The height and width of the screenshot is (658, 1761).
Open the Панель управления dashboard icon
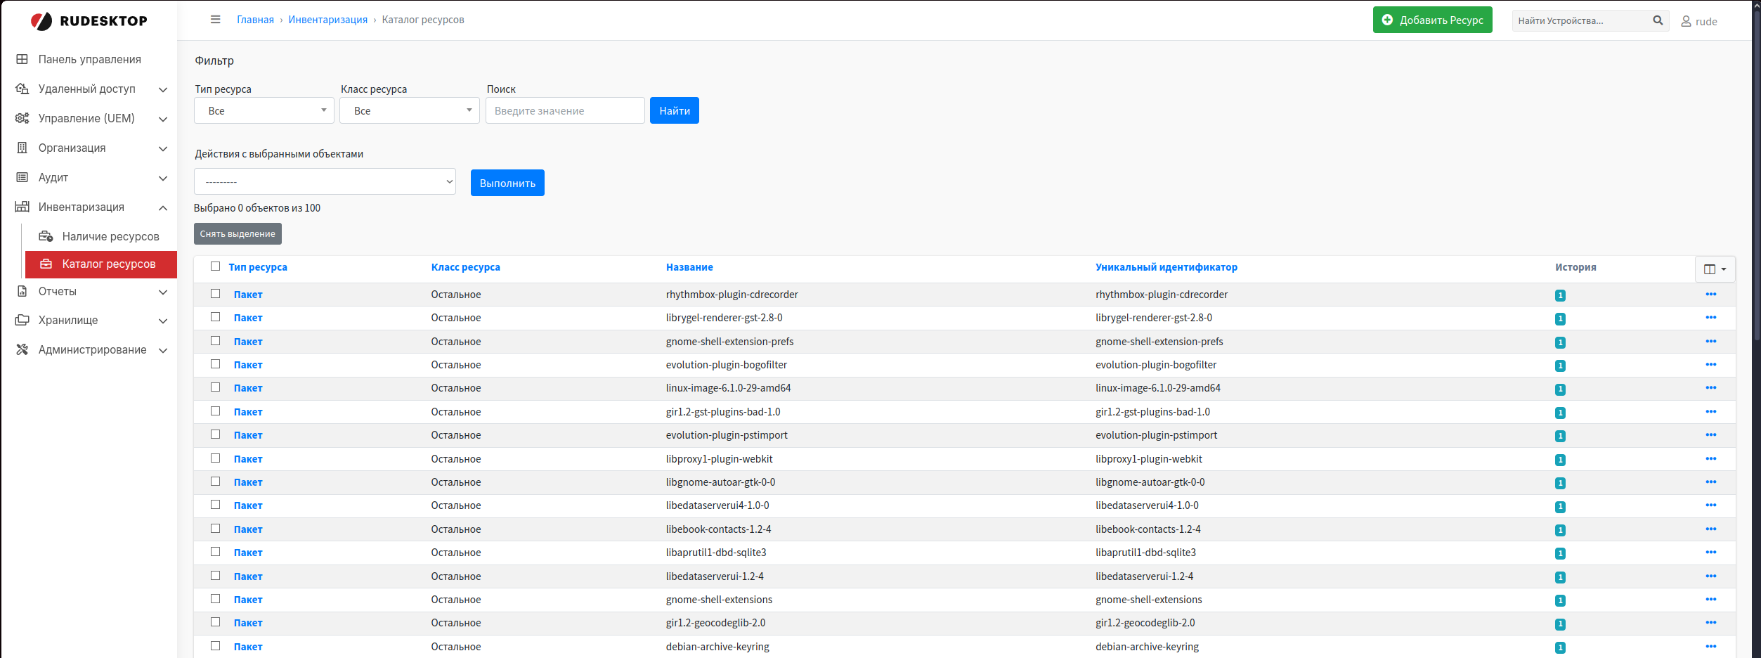pyautogui.click(x=21, y=59)
